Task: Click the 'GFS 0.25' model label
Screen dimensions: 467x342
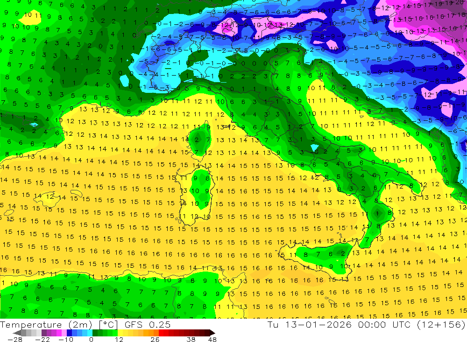Action: click(x=148, y=324)
